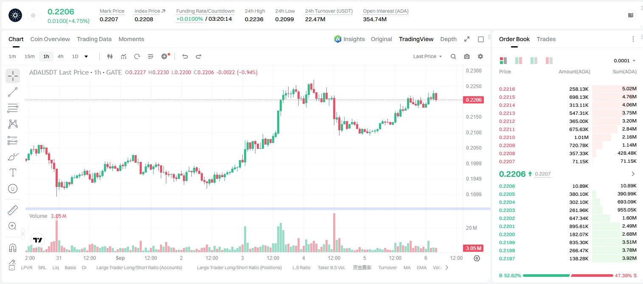Open AI Insights
643x284 pixels.
click(349, 39)
